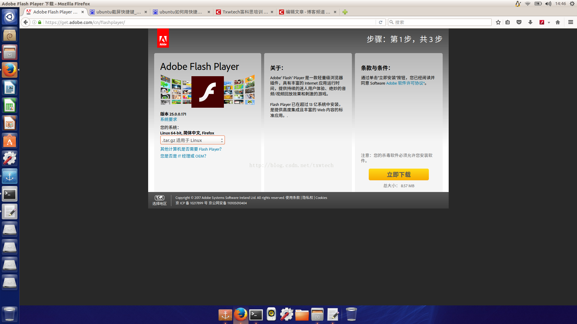Click the anchor dock app in the launcher
The image size is (577, 324).
coord(10,176)
